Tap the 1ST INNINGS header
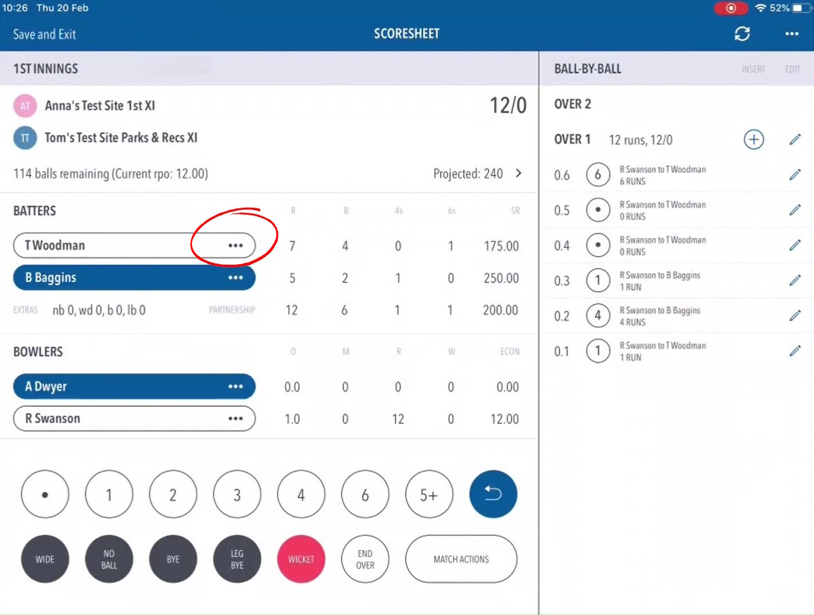The height and width of the screenshot is (615, 814). [46, 69]
